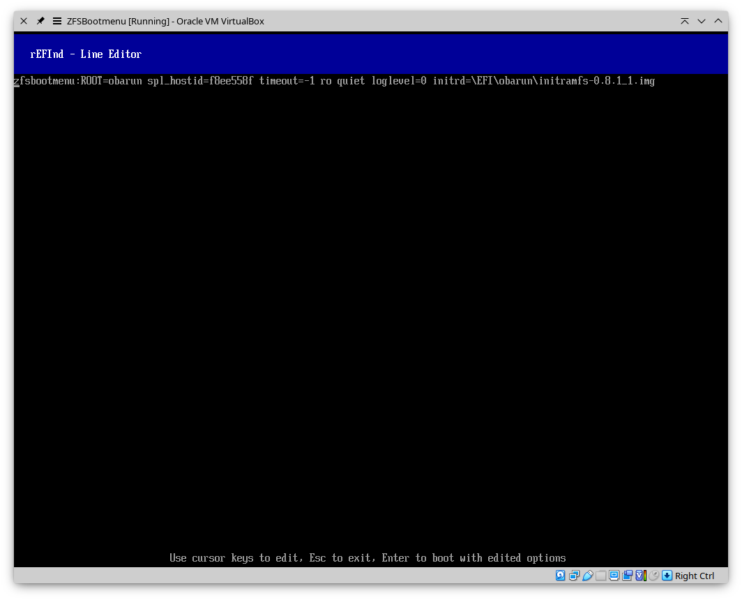The image size is (742, 600).
Task: Click the keyboard capture arrow icon
Action: tap(667, 576)
